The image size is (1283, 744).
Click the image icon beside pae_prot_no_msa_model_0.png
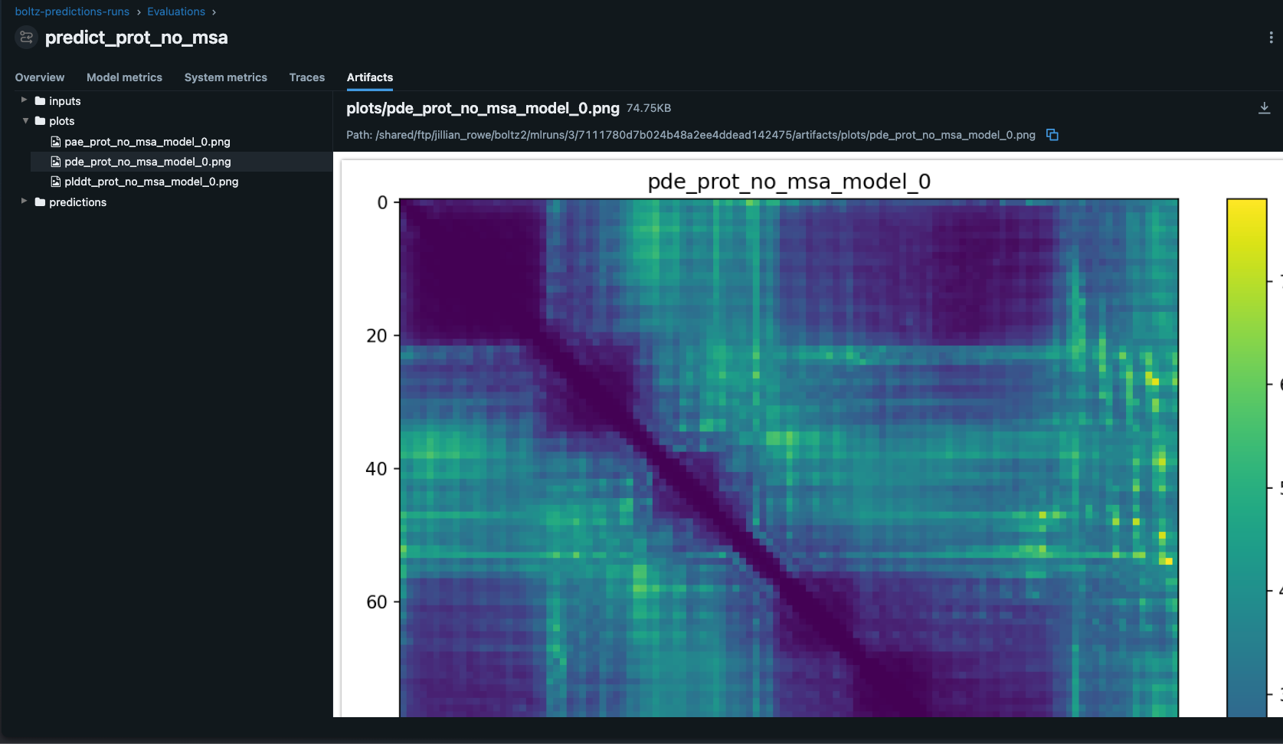pos(55,141)
